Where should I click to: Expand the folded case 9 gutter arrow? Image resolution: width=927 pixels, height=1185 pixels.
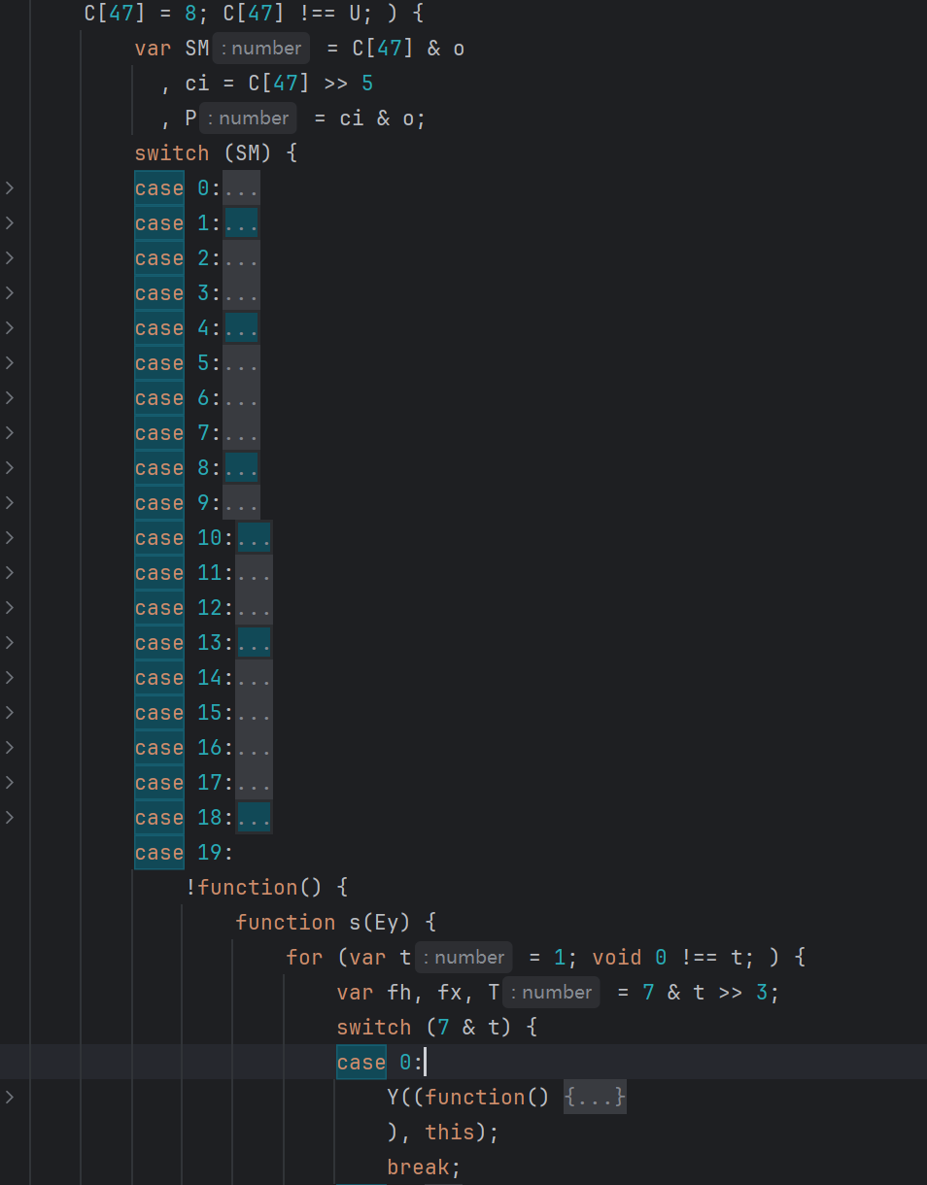click(x=9, y=503)
